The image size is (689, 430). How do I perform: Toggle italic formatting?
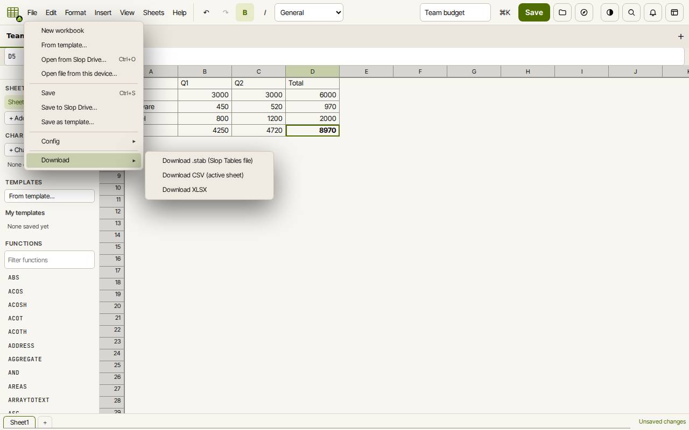(264, 12)
